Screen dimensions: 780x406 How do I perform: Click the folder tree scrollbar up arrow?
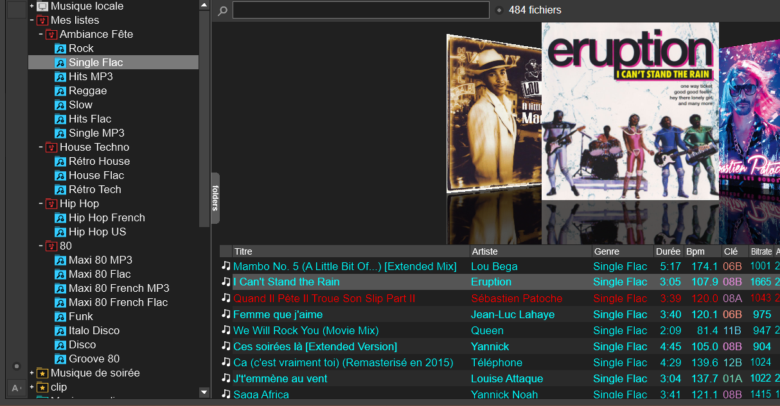click(x=204, y=5)
